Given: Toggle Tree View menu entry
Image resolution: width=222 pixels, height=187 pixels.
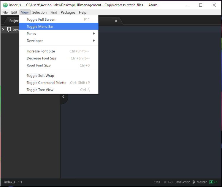Looking at the screenshot, I should click(x=40, y=90).
